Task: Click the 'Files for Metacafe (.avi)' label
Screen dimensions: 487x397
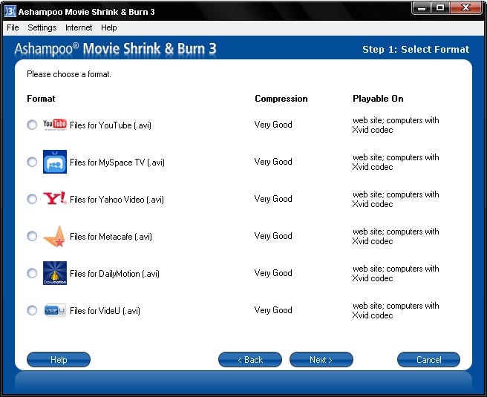Action: (111, 237)
